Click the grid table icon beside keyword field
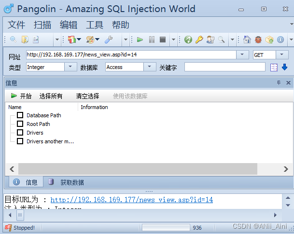Screen dimensions: 294x234 point(274,67)
